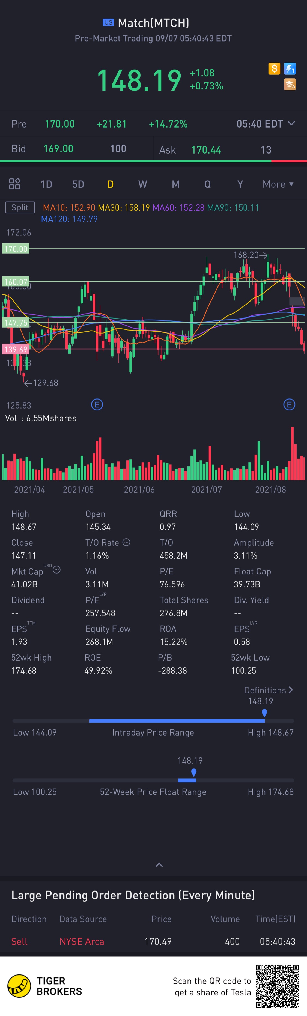Tap the Vol : 6.55Mshares label

tap(41, 418)
